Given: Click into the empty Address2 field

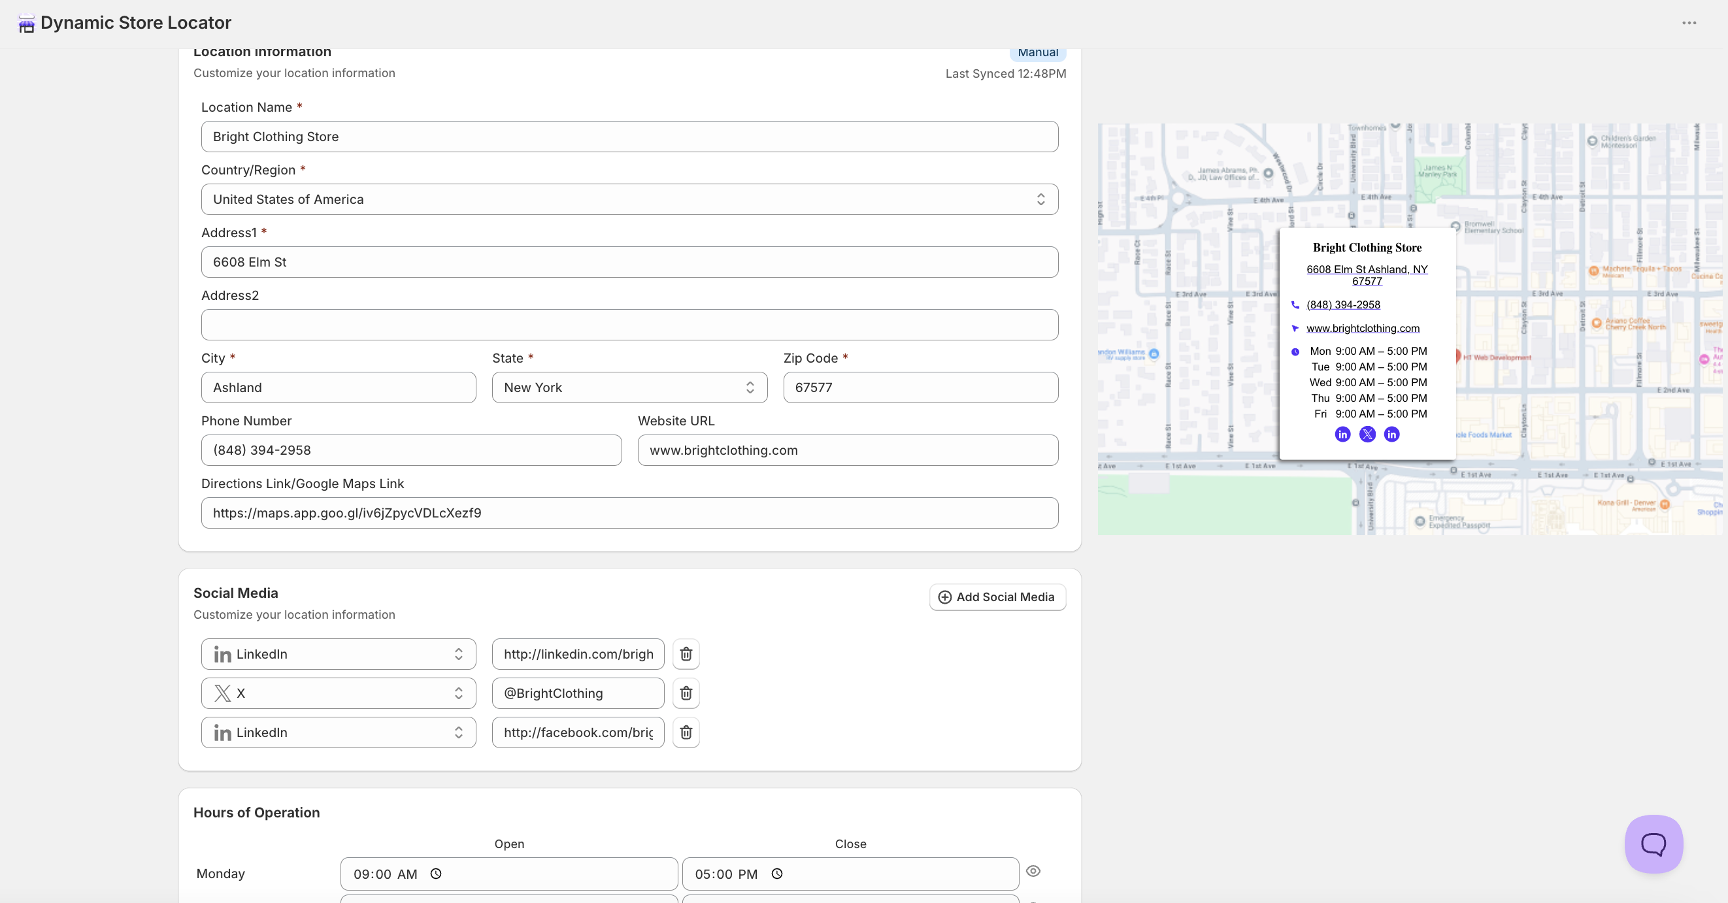Looking at the screenshot, I should (x=629, y=325).
